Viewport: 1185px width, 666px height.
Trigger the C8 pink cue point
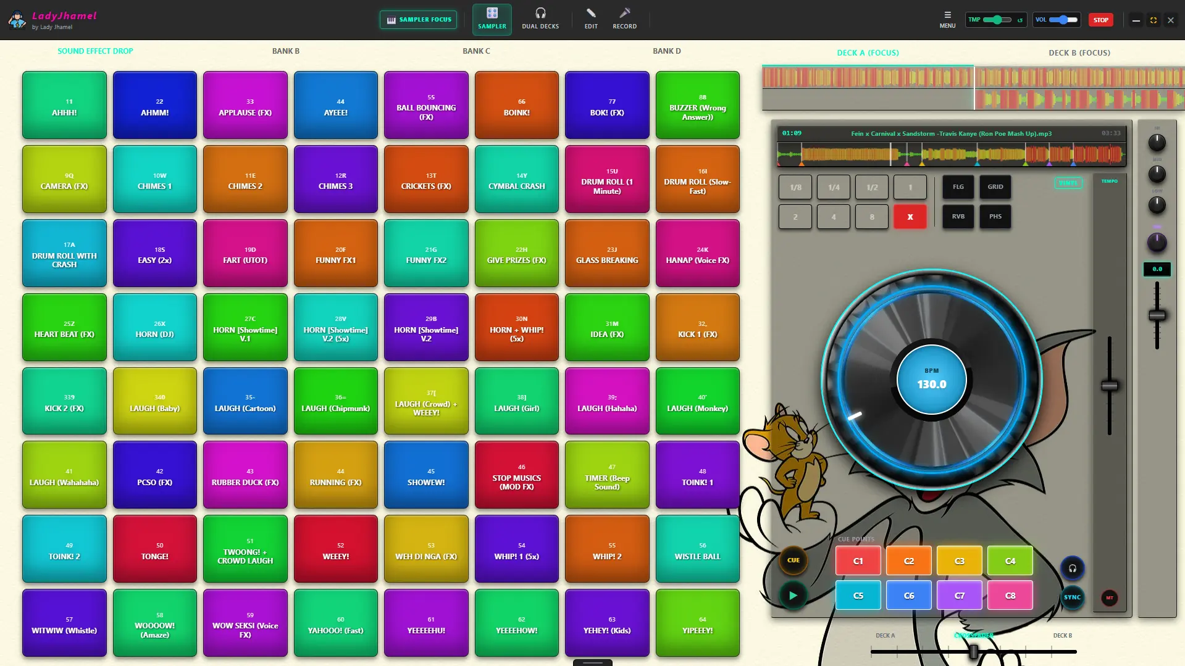coord(1010,596)
